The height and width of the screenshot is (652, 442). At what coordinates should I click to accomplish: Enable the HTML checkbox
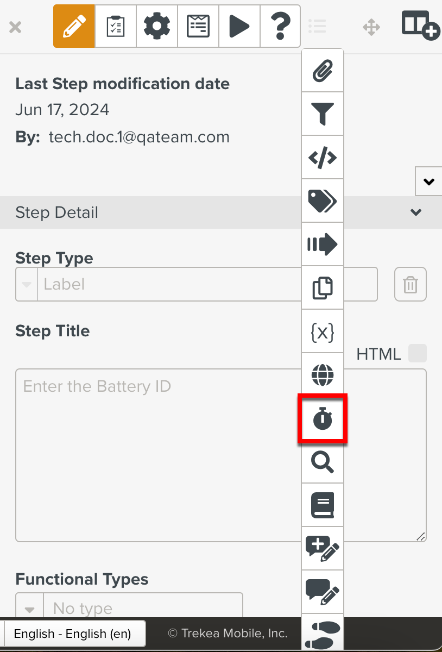pyautogui.click(x=418, y=353)
